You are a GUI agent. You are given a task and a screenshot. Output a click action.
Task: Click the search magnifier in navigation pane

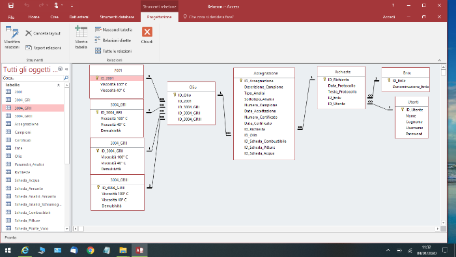(66, 78)
